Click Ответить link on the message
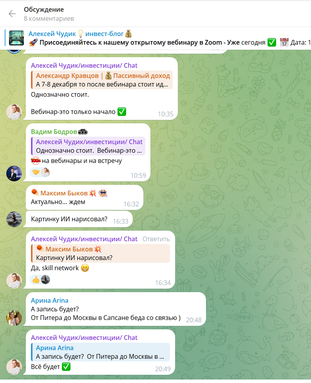 coord(156,239)
